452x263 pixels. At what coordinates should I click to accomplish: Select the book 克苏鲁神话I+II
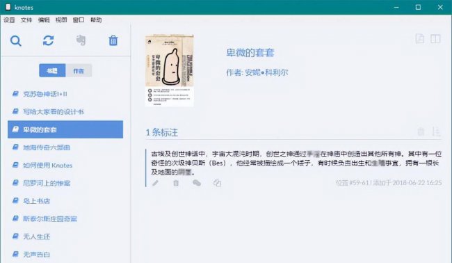pos(65,94)
